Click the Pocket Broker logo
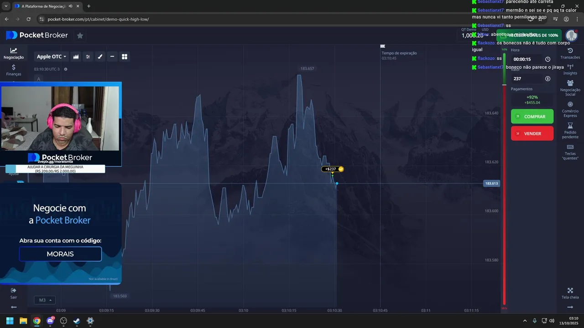This screenshot has width=584, height=328. point(37,35)
